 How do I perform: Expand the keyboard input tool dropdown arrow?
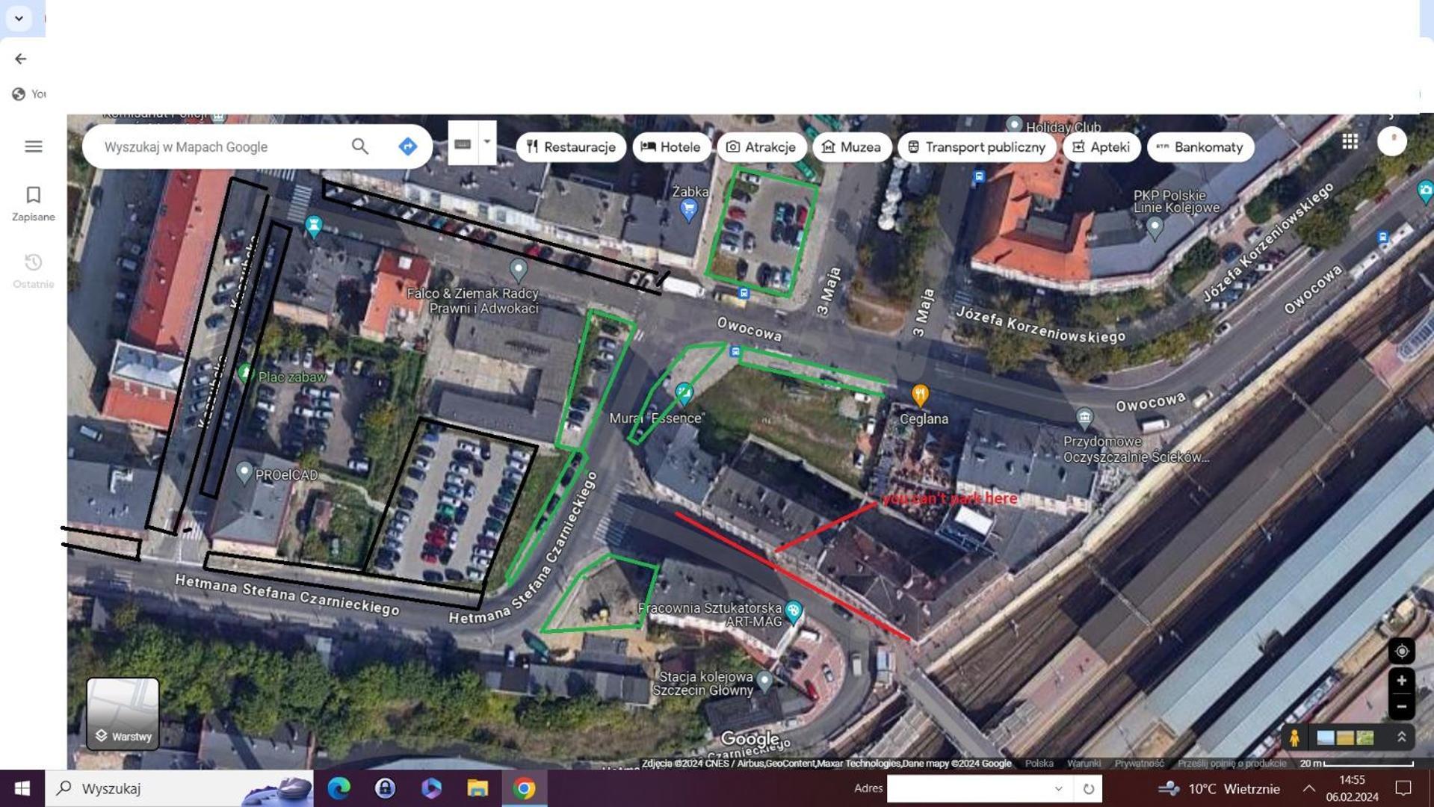click(x=486, y=142)
